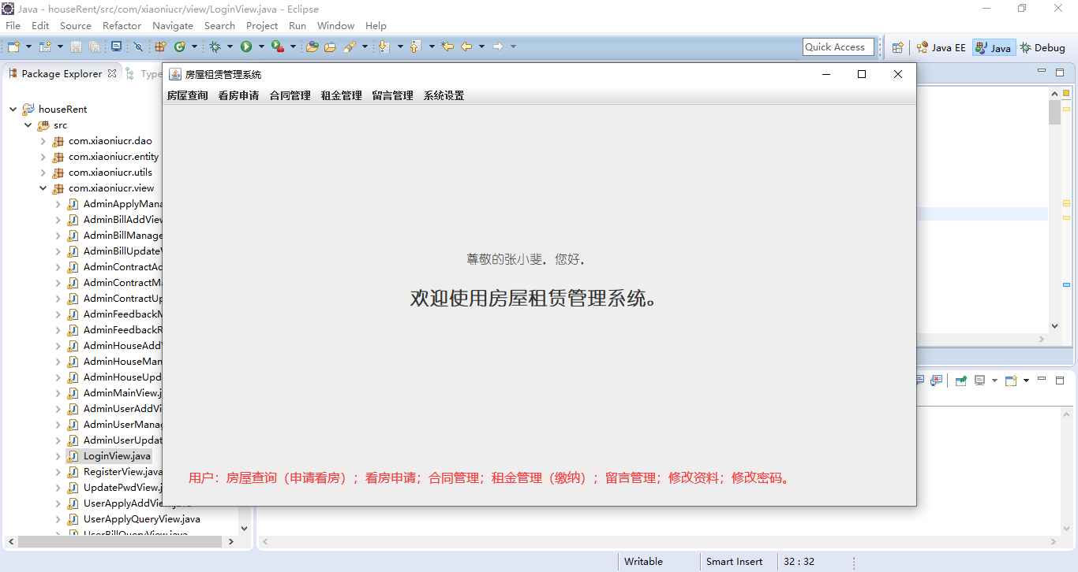The height and width of the screenshot is (572, 1078).
Task: Open the Search toolbar dropdown arrow
Action: [365, 46]
